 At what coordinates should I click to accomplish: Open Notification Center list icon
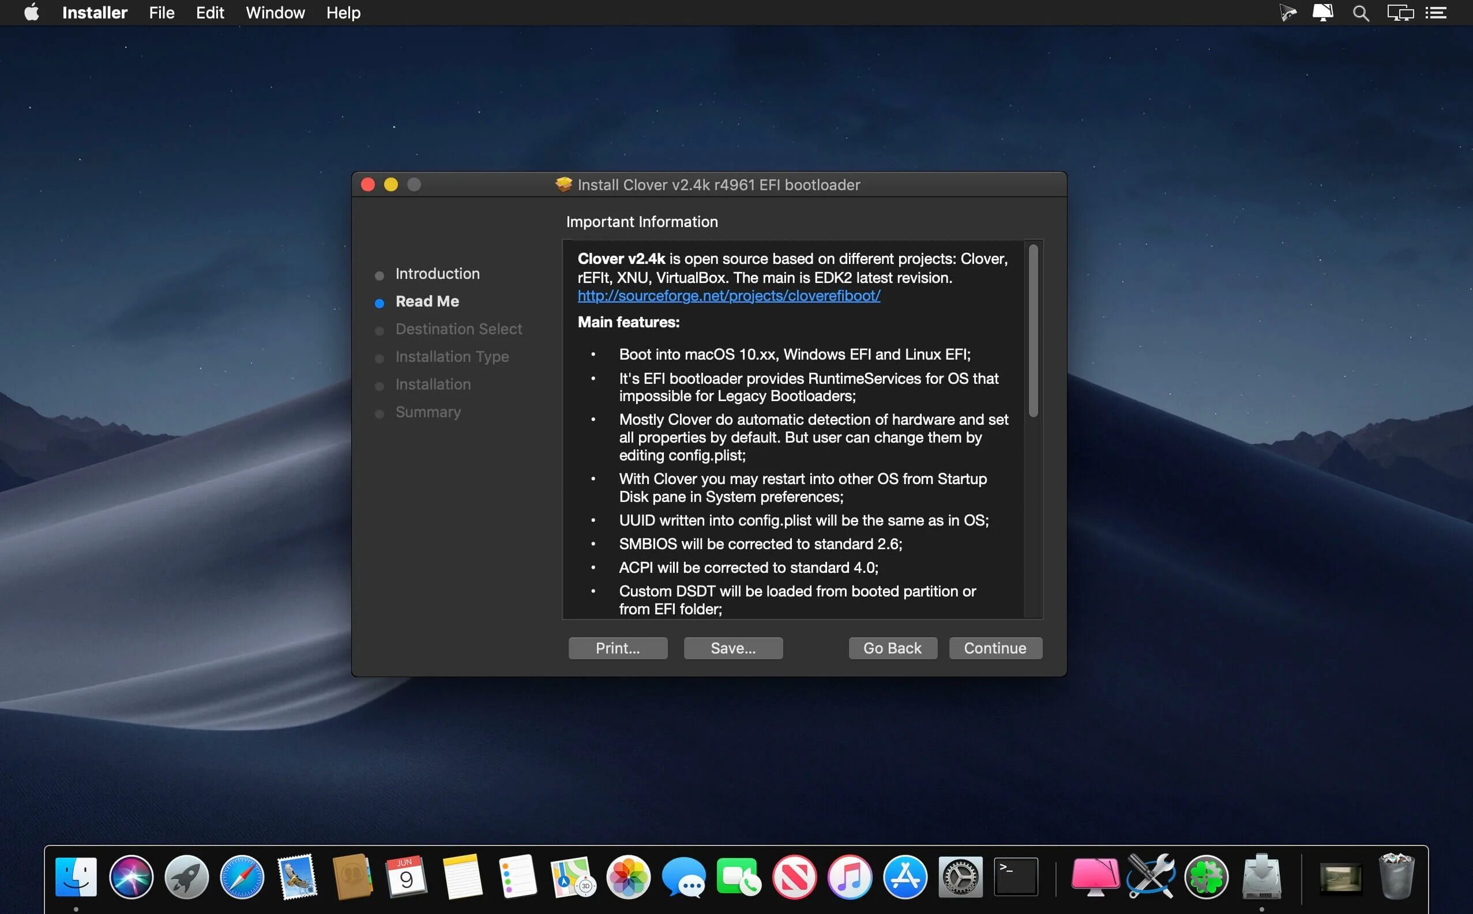tap(1436, 13)
